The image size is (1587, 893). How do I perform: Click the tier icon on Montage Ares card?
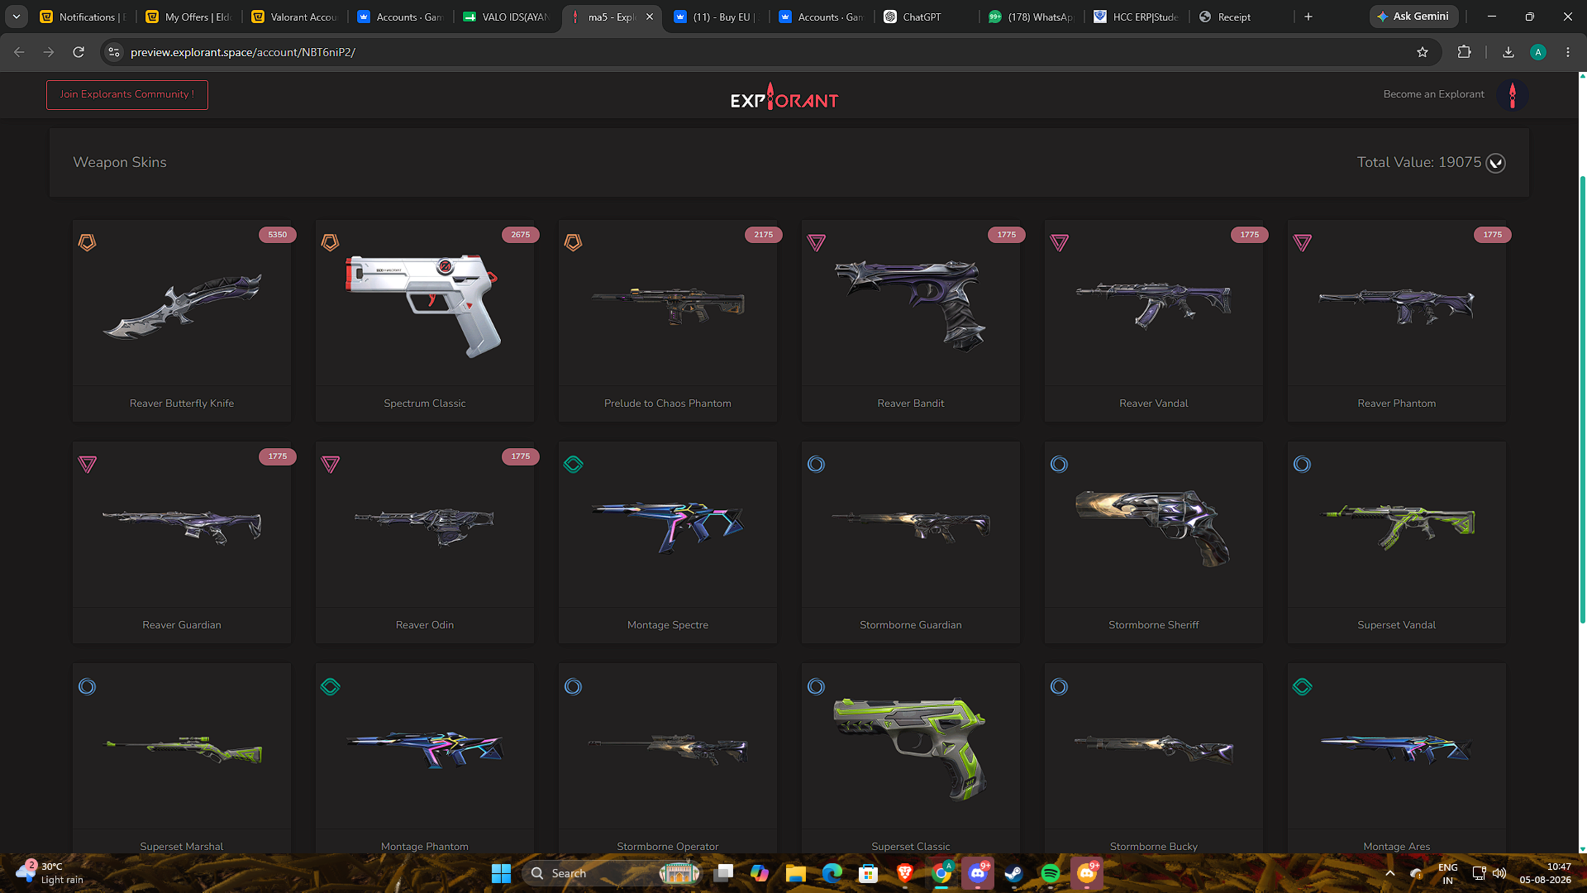(x=1302, y=686)
